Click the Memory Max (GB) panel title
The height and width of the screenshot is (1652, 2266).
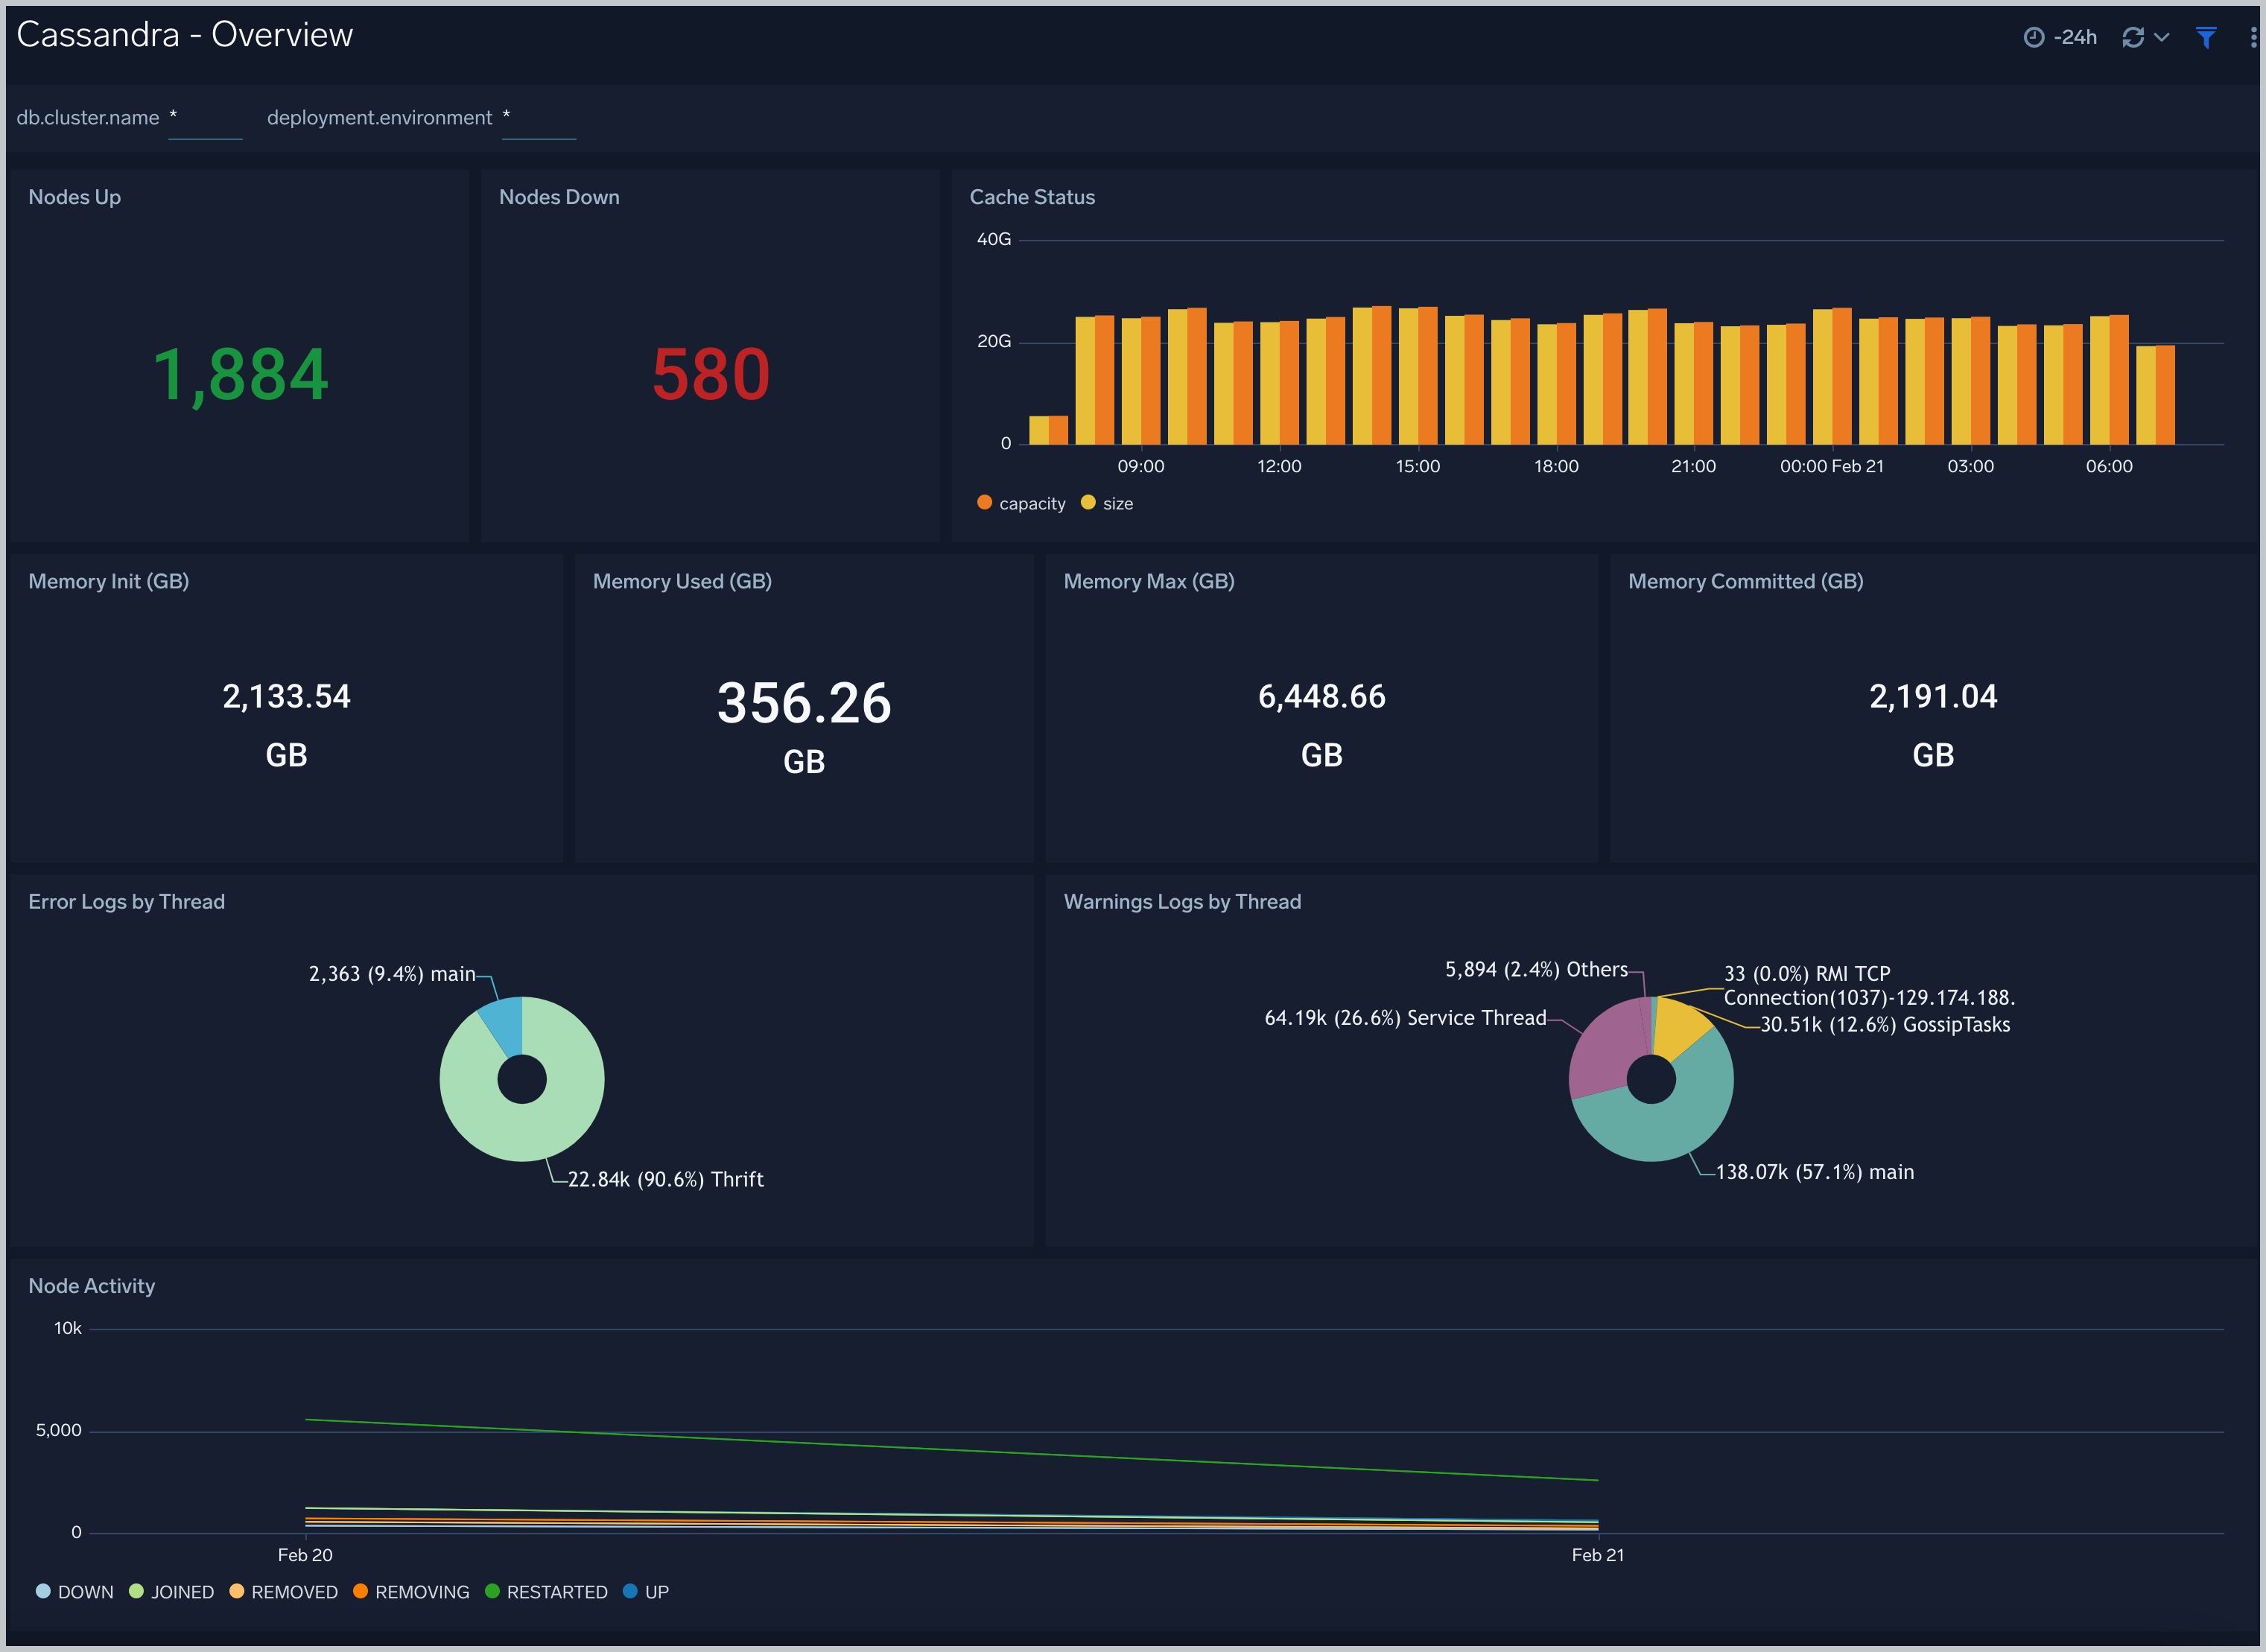pyautogui.click(x=1149, y=581)
